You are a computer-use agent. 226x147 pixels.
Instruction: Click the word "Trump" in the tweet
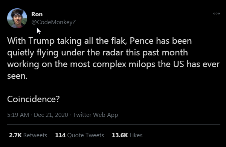point(41,41)
